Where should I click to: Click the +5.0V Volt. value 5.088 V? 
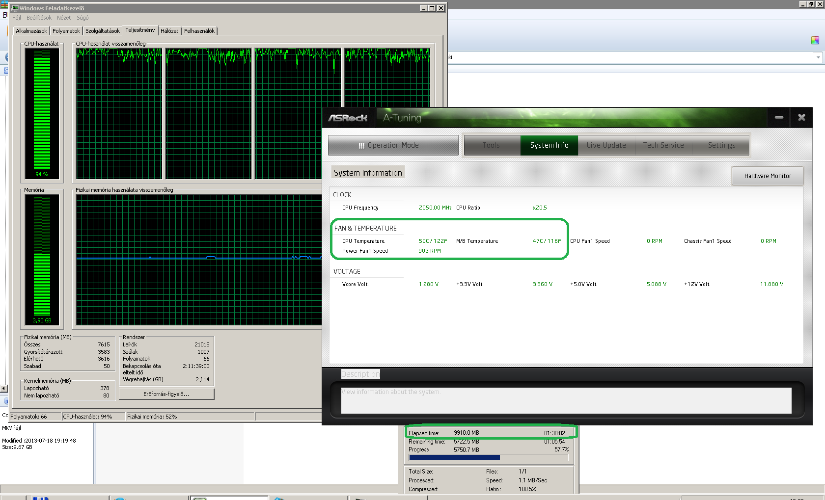(x=657, y=284)
